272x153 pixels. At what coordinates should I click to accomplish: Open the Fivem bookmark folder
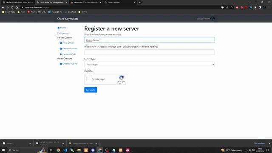[22, 12]
